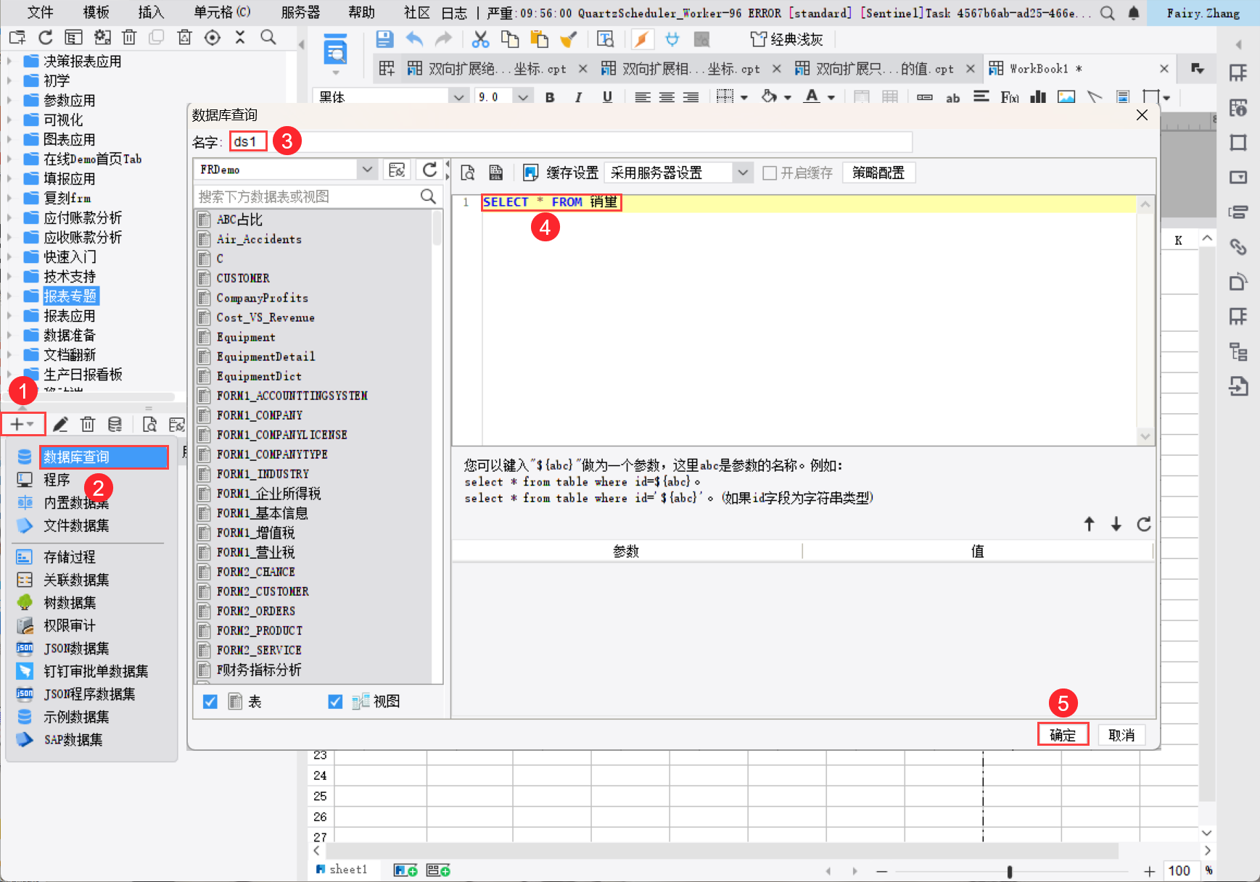This screenshot has width=1260, height=882.
Task: Apply italic formatting
Action: tap(578, 97)
